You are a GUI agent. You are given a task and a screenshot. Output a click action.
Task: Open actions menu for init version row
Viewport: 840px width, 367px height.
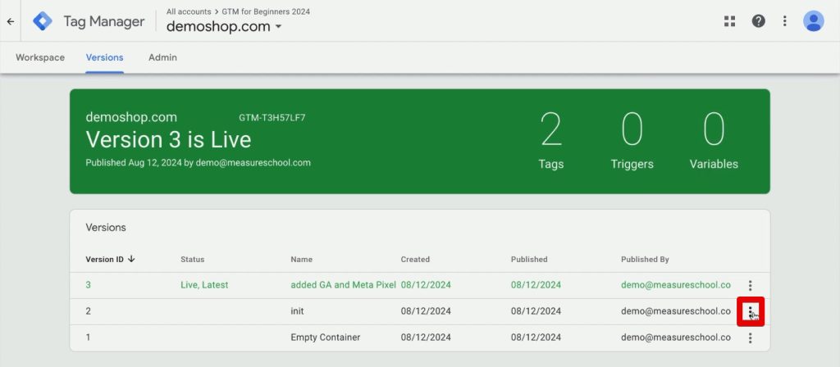750,310
